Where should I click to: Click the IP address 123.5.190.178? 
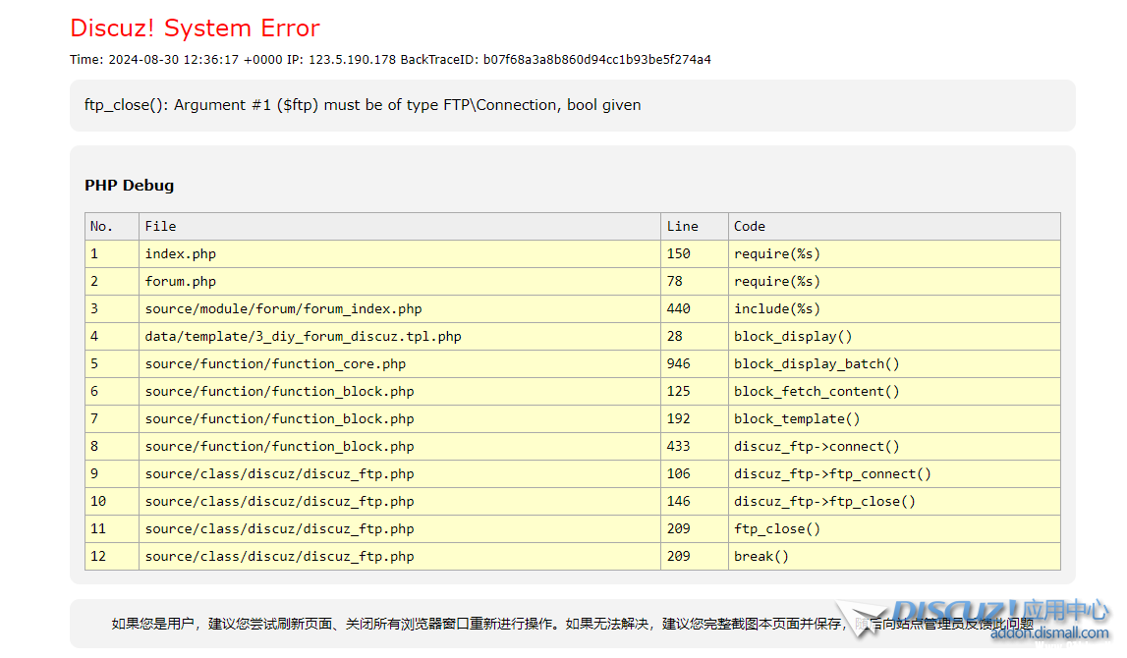tap(352, 60)
